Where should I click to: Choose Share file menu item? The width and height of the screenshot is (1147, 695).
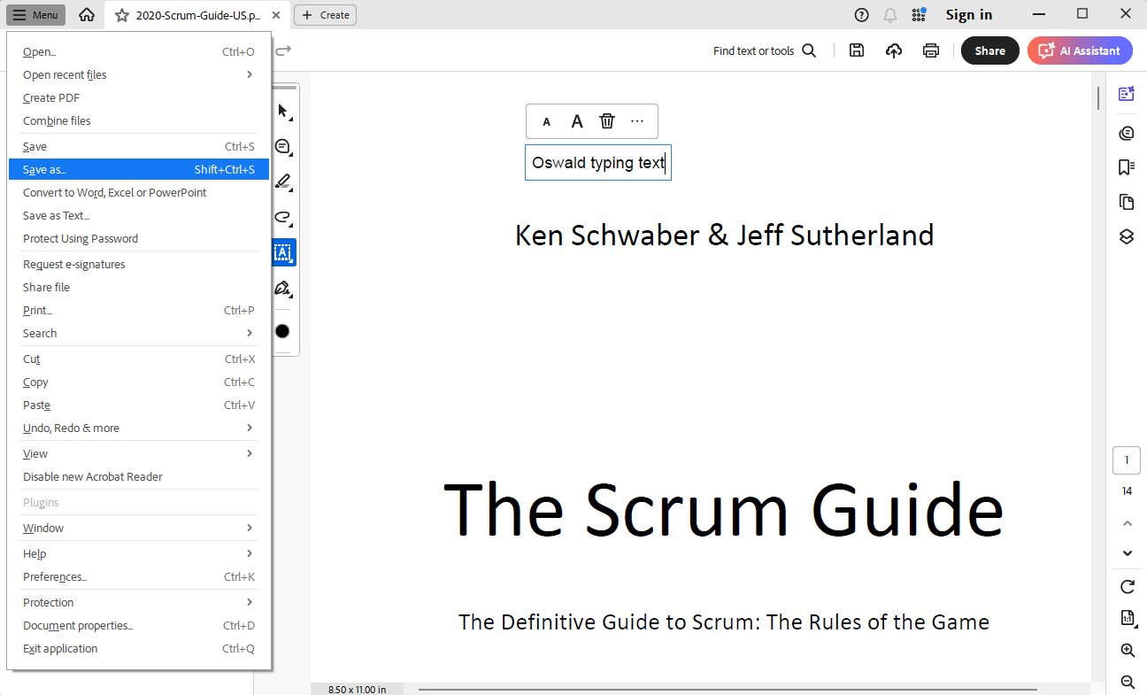[x=139, y=288]
